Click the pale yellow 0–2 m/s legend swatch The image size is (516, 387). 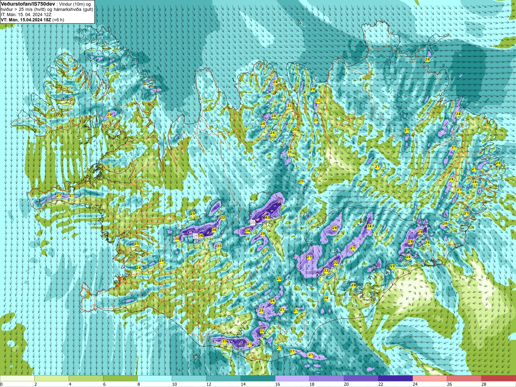[17, 379]
